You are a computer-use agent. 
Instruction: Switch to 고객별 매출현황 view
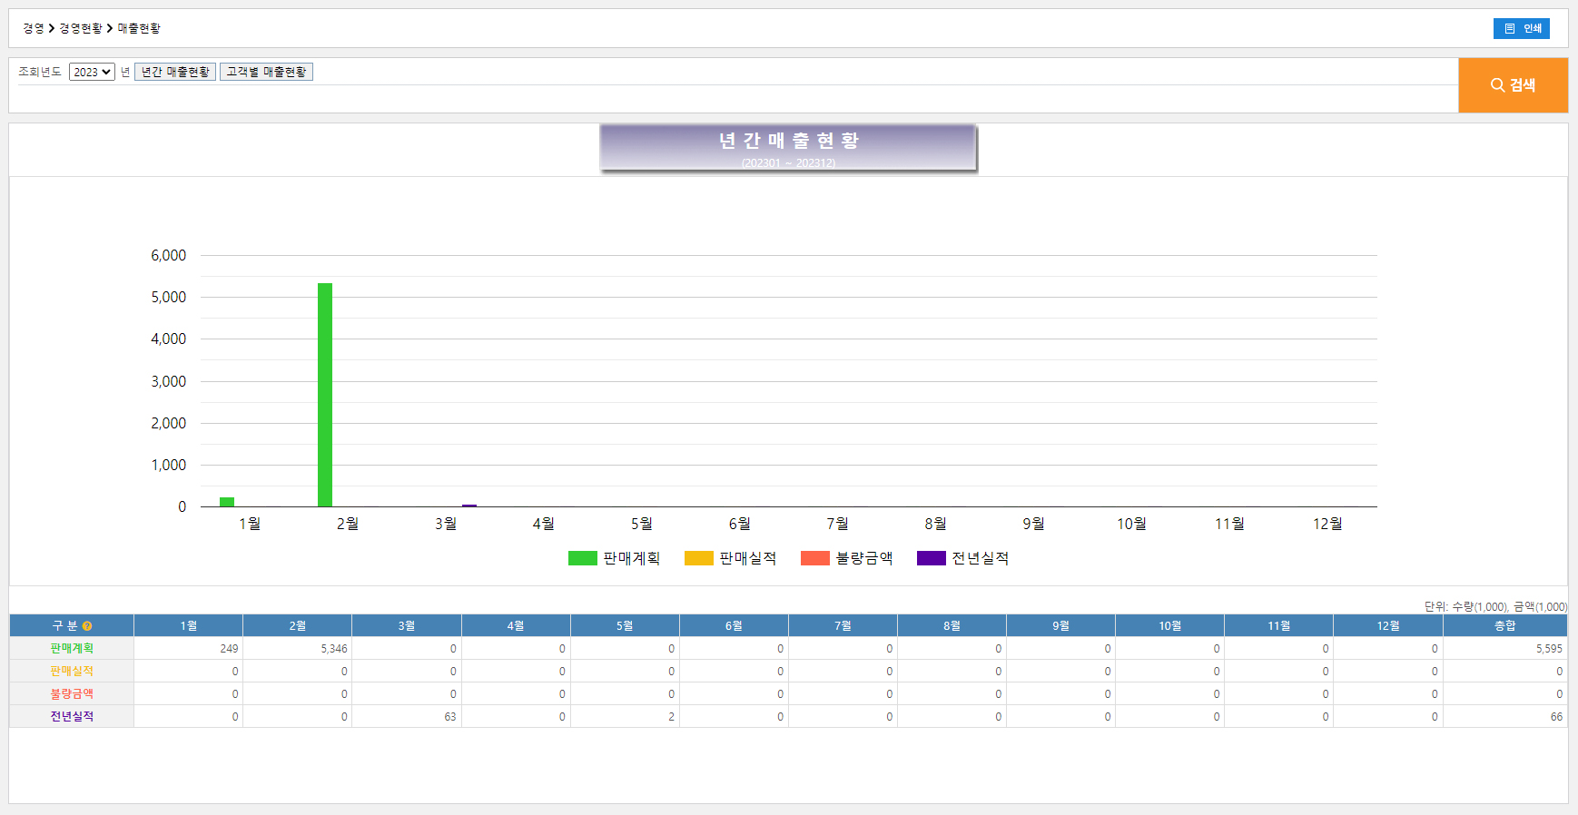coord(266,73)
